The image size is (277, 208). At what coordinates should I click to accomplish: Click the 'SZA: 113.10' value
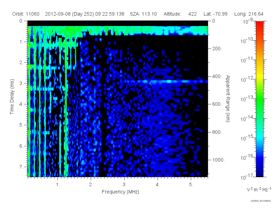point(143,14)
